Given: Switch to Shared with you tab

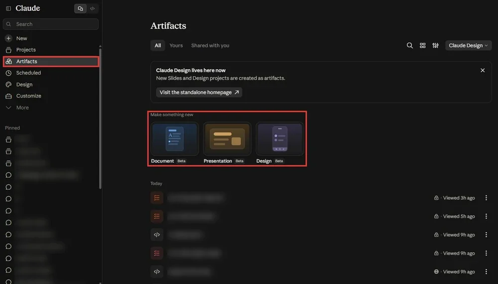Looking at the screenshot, I should click(x=210, y=45).
